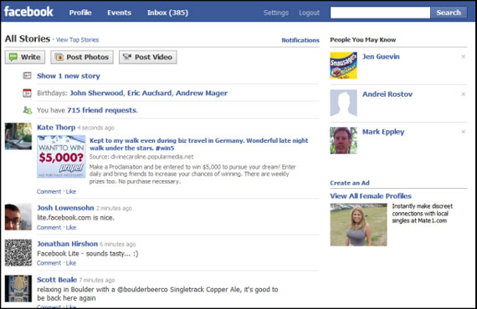This screenshot has height=309, width=477.
Task: Comment on Jonathan Hirshon's post
Action: pos(49,263)
